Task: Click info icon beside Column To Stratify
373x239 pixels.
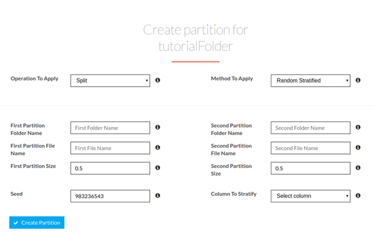Action: click(x=358, y=196)
